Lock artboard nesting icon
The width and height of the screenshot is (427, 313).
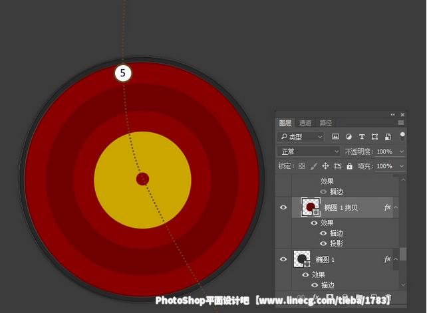[338, 166]
